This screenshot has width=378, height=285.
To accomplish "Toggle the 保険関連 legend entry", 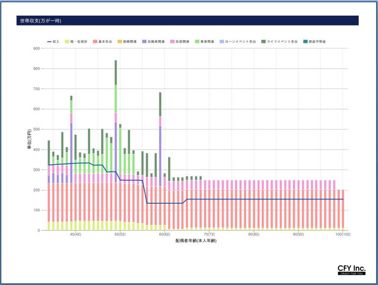I will point(119,42).
